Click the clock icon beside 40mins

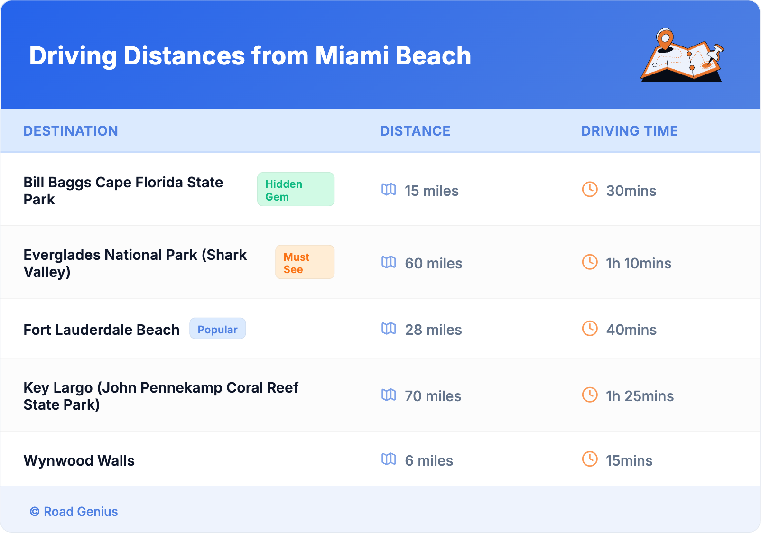(590, 329)
